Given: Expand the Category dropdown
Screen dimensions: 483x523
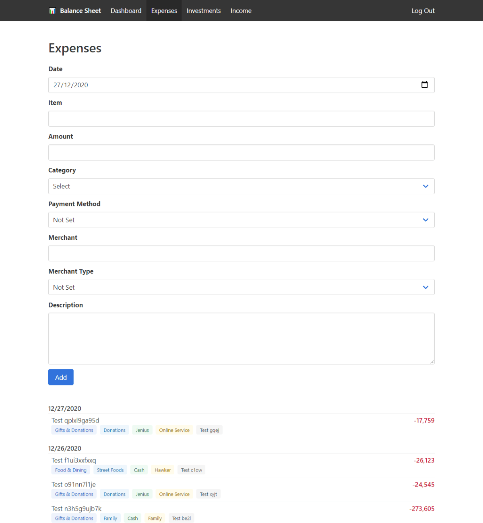Looking at the screenshot, I should tap(241, 186).
